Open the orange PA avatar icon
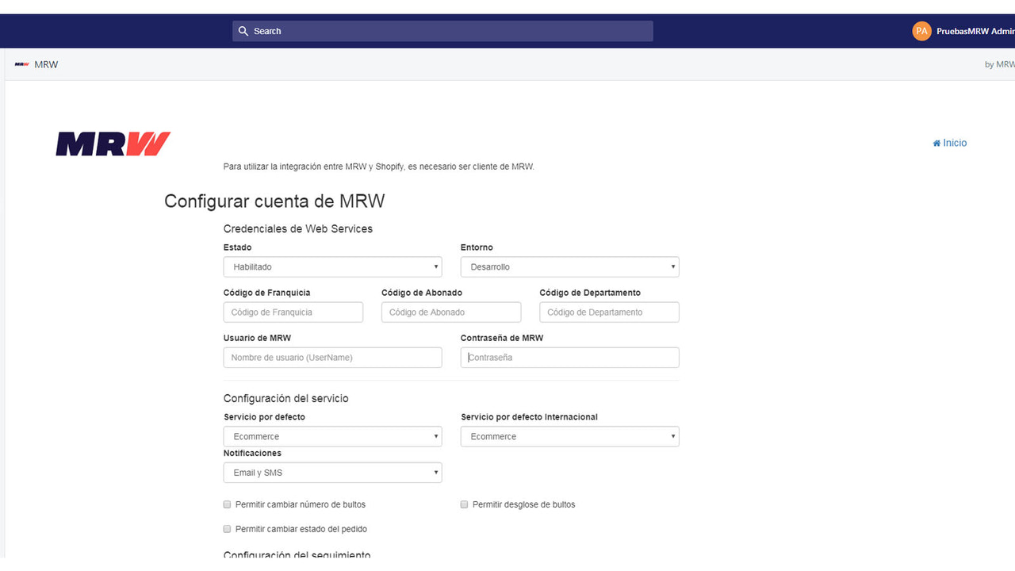The width and height of the screenshot is (1015, 571). 921,31
